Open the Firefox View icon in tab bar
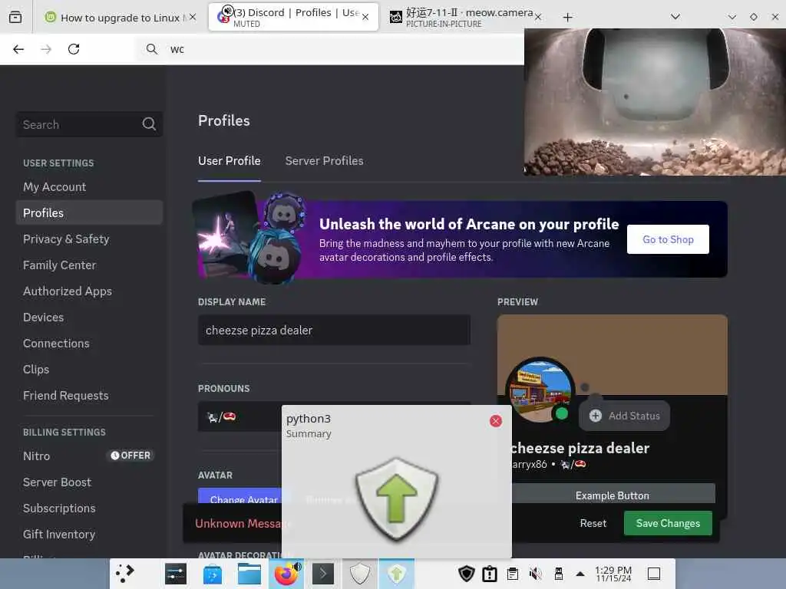The width and height of the screenshot is (786, 589). coord(15,17)
